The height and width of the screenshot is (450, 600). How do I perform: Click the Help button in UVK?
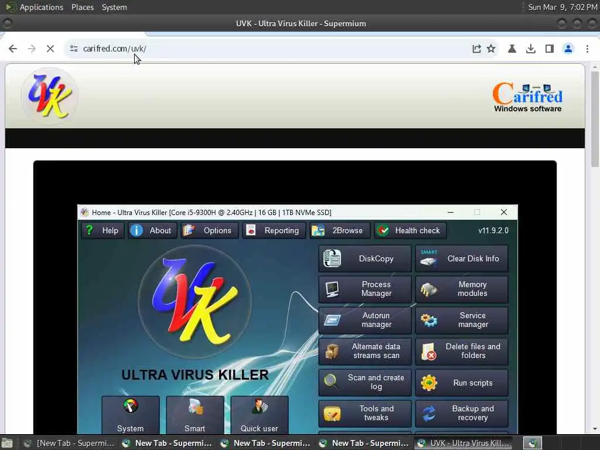point(103,230)
